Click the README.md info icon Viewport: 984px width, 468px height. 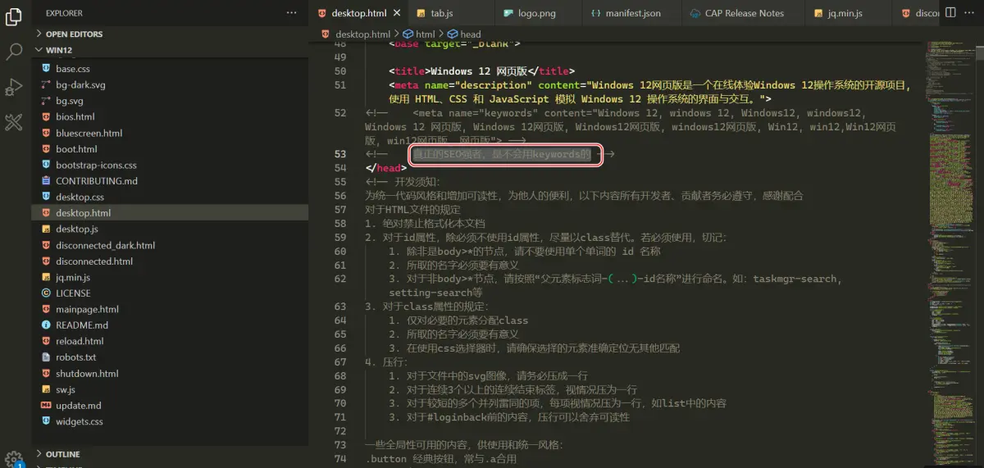click(x=46, y=325)
